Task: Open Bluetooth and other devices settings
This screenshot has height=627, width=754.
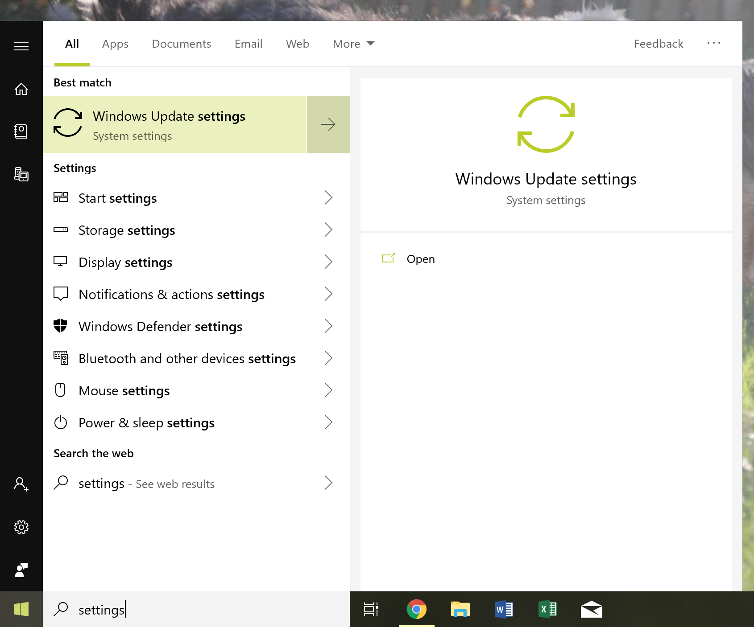Action: [x=196, y=358]
